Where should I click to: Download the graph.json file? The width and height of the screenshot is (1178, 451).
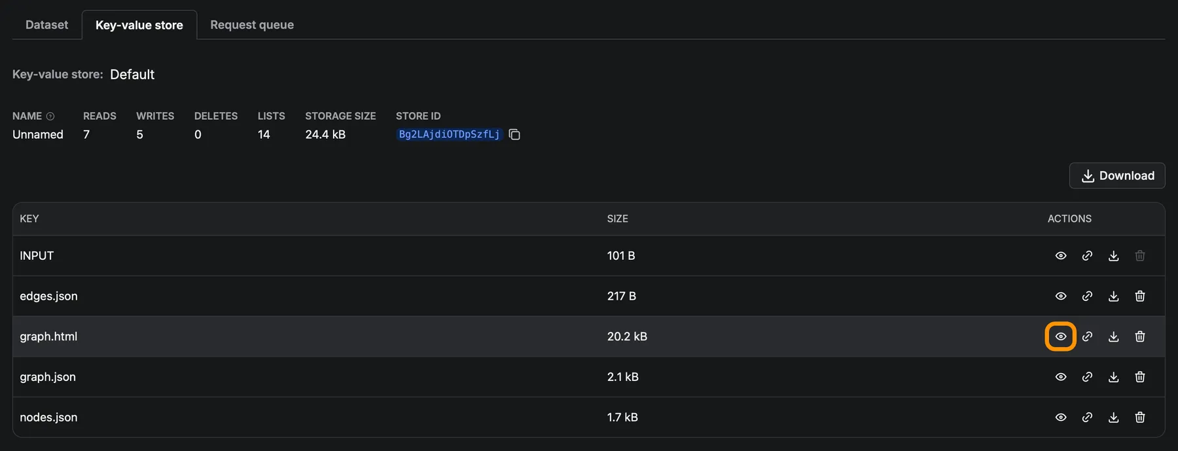(x=1113, y=377)
